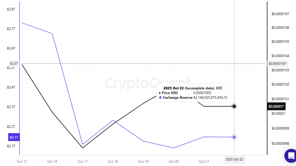Click the $0.0000107 right axis label
The image size is (296, 166).
(280, 14)
